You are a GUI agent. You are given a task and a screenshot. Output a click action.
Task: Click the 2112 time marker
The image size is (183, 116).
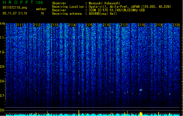[37, 25]
